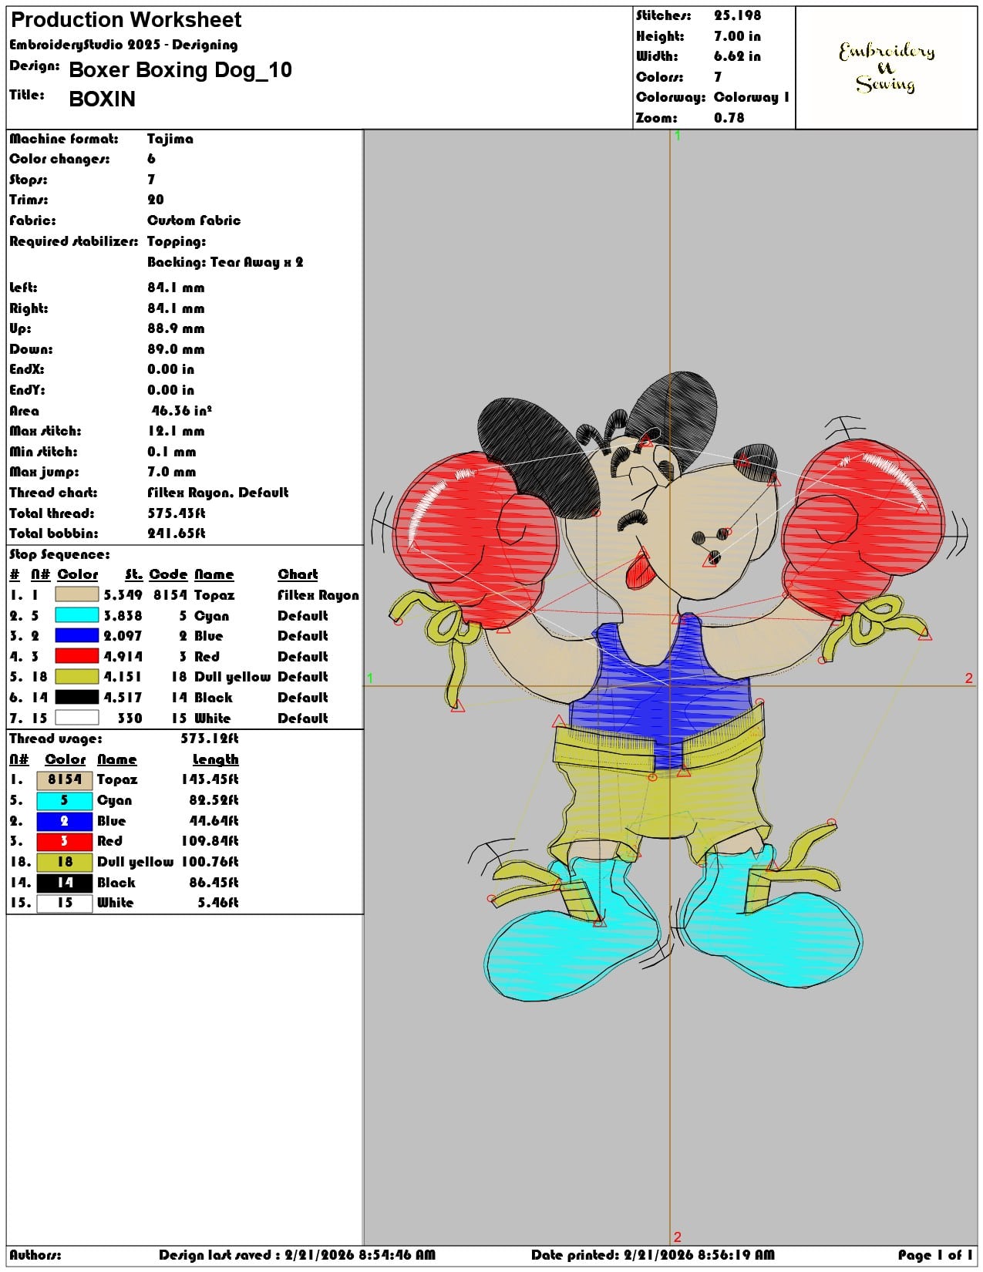Click White length 5.46ft
983x1272 pixels.
click(218, 903)
